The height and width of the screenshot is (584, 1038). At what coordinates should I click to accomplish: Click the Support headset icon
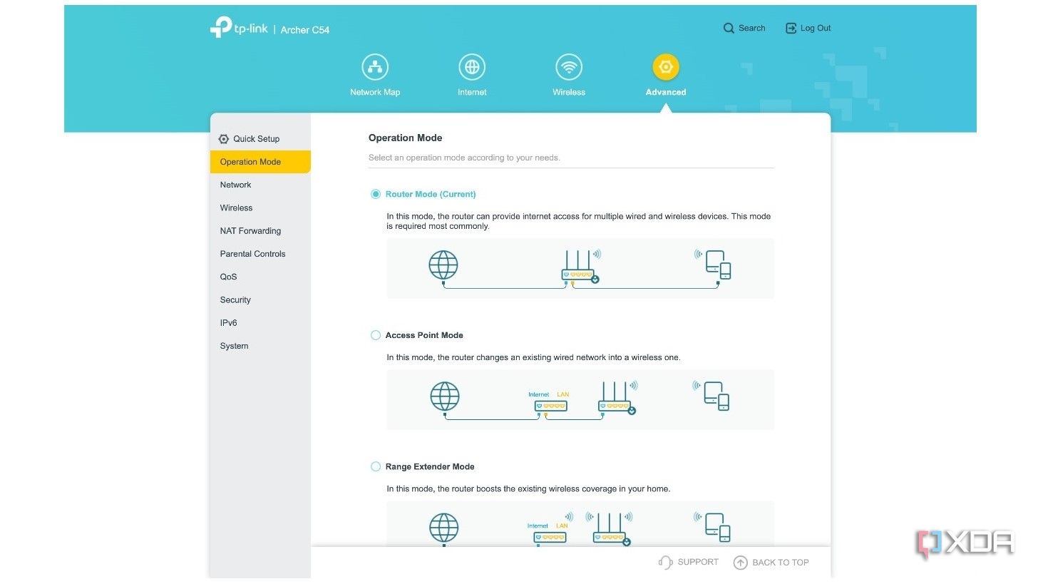[x=666, y=563]
